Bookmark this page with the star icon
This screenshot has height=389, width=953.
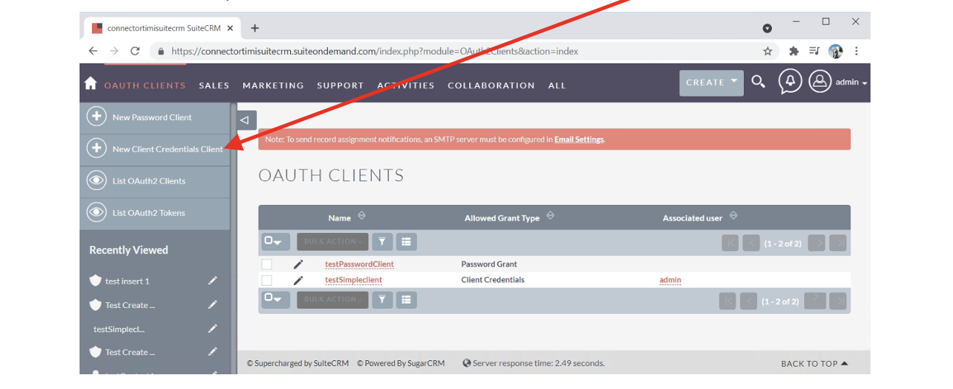click(x=767, y=52)
